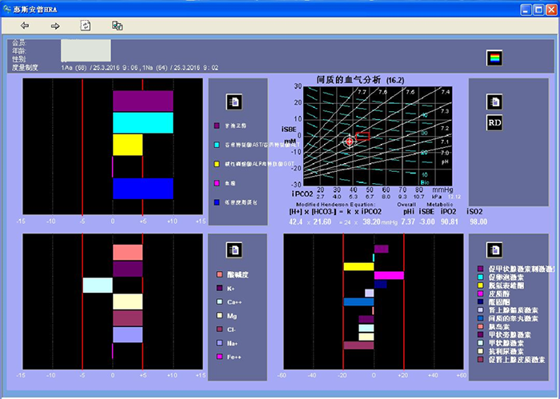The width and height of the screenshot is (560, 399).
Task: Click the pale Ca++ bar in electrolyte chart
Action: point(98,285)
